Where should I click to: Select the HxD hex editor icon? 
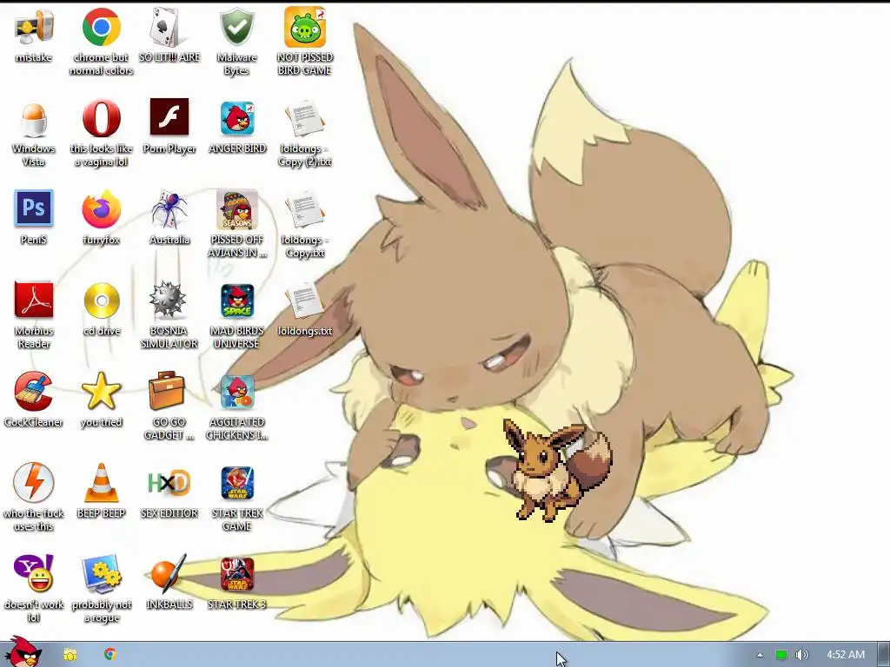coord(169,483)
